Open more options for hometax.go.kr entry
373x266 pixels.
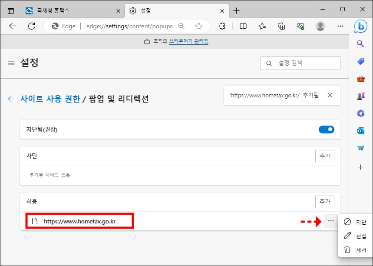tap(331, 221)
